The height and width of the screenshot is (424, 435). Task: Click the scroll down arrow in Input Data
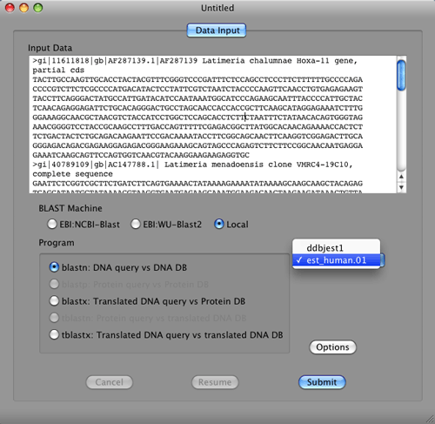click(401, 187)
